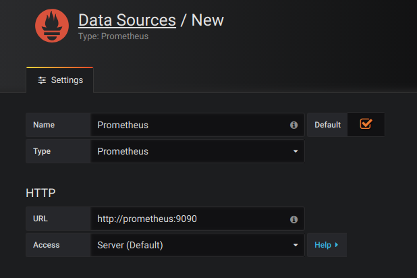Click the 'URL' field label
Image resolution: width=417 pixels, height=278 pixels.
tap(40, 219)
